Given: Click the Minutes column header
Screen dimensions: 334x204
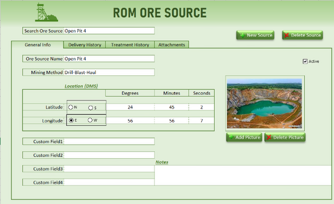Looking at the screenshot, I should click(x=172, y=93).
